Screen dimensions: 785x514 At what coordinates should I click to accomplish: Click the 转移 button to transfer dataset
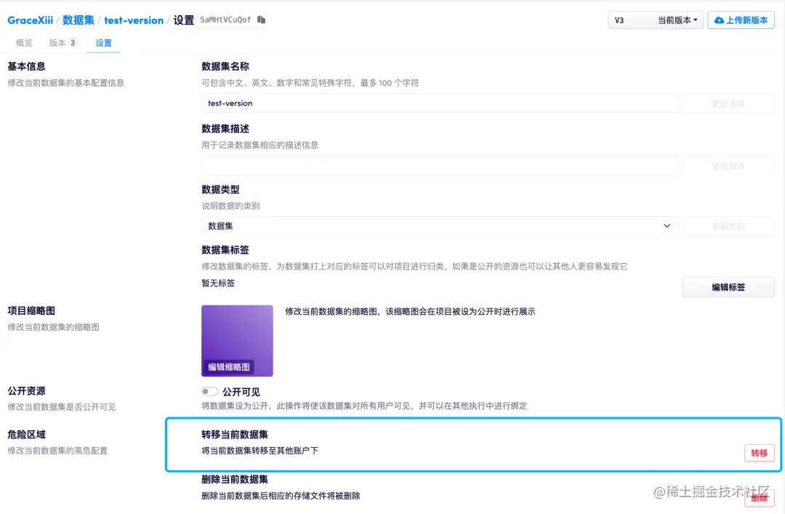tap(759, 452)
